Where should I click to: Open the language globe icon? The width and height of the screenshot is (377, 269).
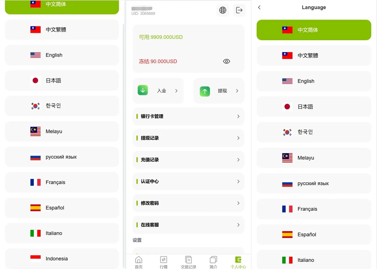tap(222, 10)
